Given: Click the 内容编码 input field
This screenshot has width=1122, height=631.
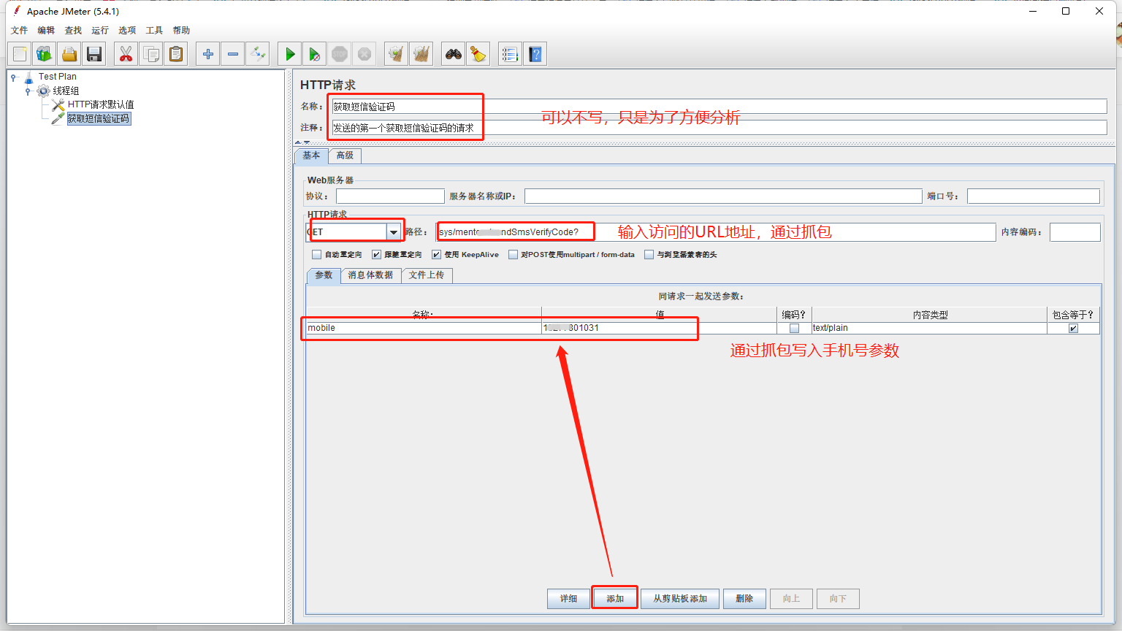Looking at the screenshot, I should click(x=1075, y=232).
